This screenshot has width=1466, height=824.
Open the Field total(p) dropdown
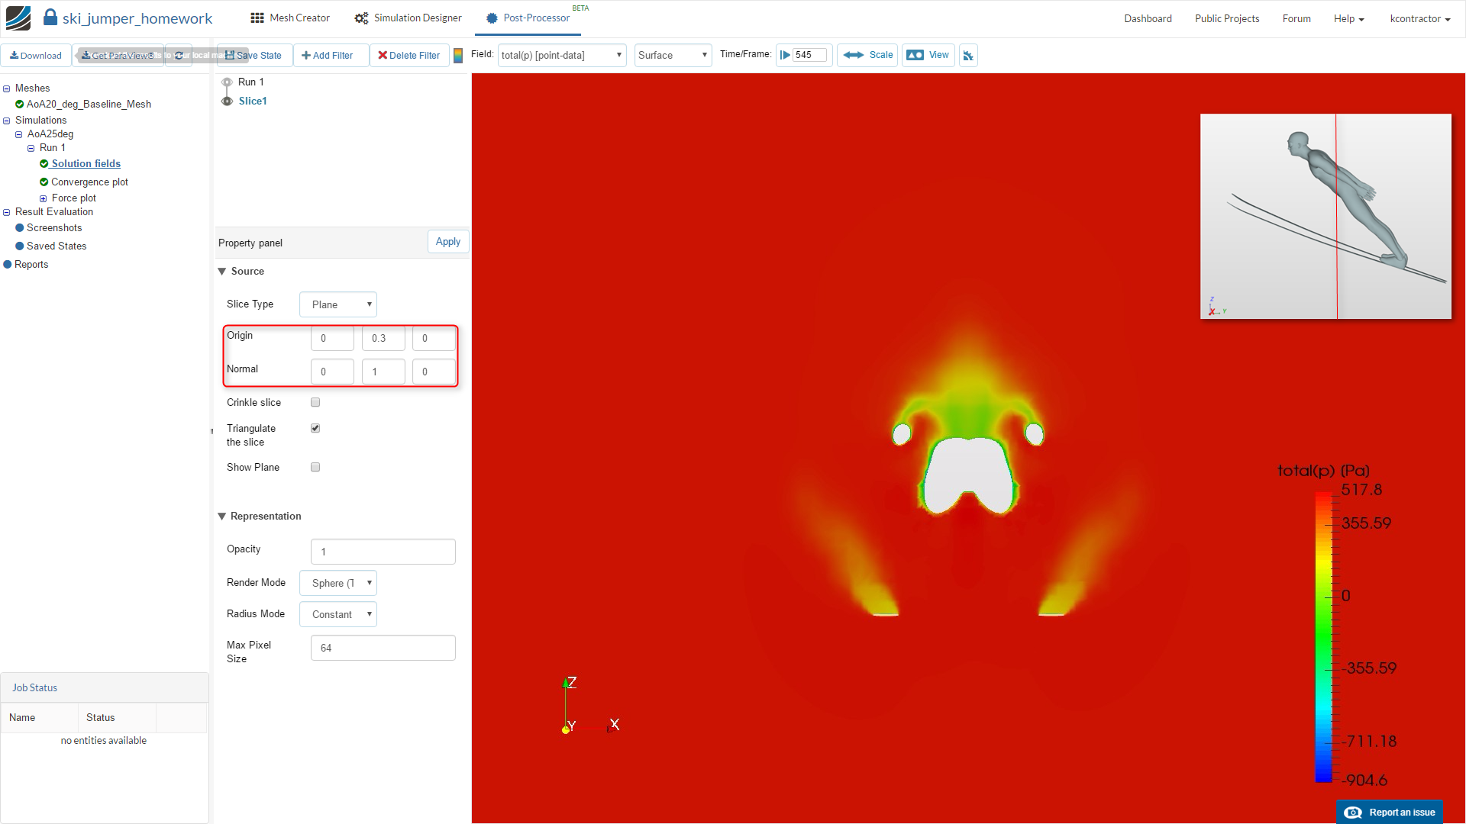tap(562, 56)
